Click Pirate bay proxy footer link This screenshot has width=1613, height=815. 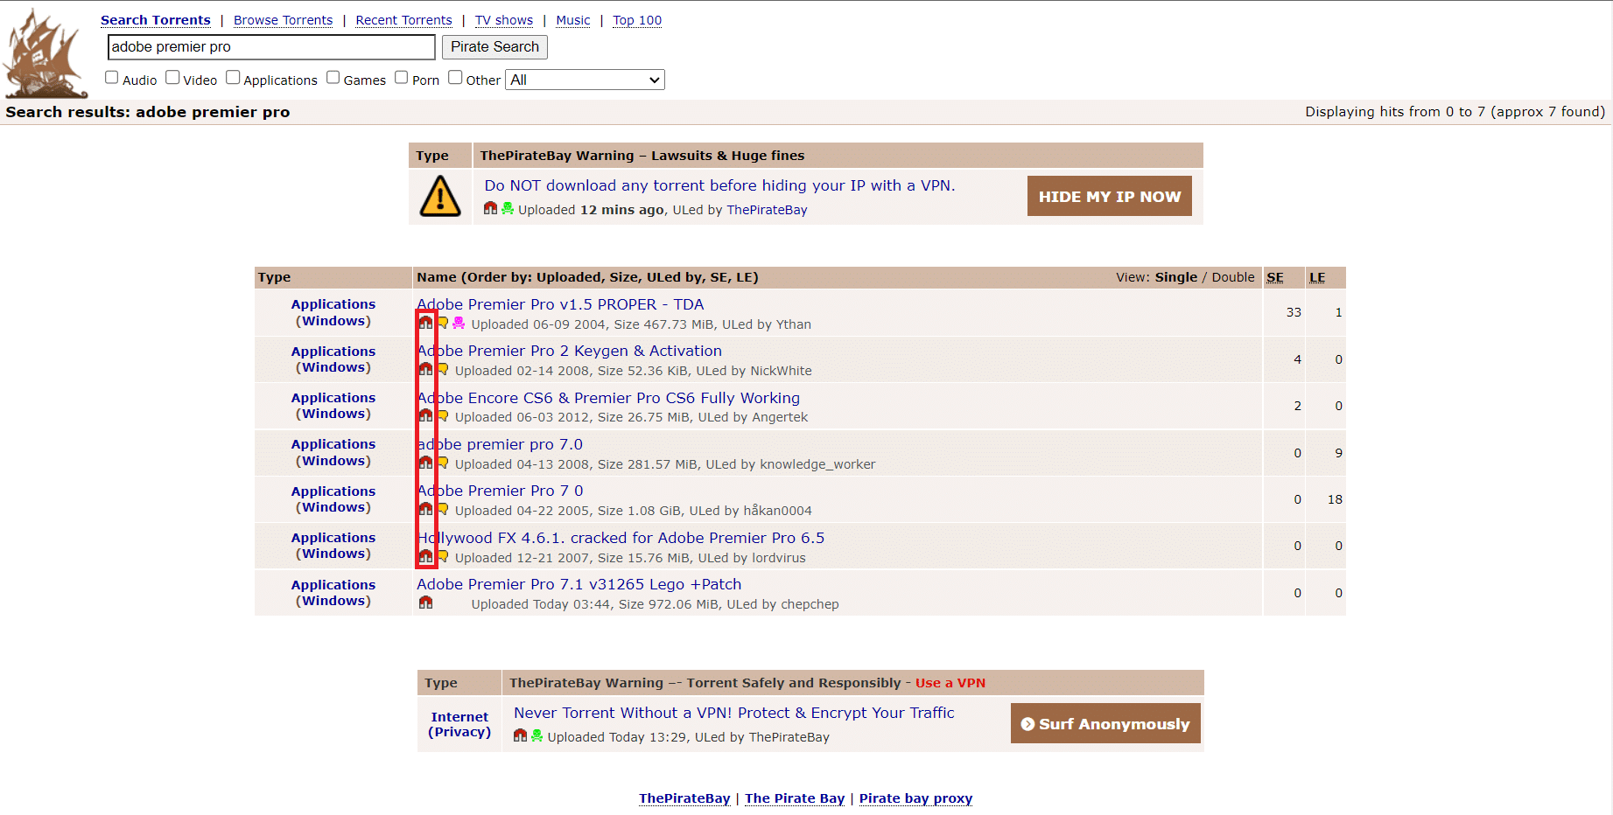tap(915, 798)
